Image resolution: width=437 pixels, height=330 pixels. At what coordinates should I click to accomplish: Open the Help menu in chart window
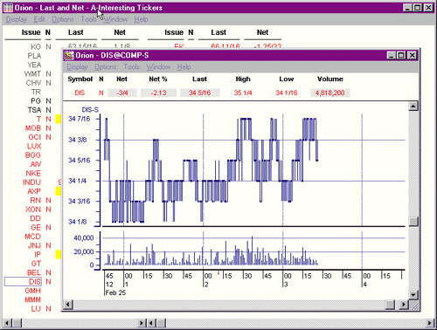(x=184, y=67)
